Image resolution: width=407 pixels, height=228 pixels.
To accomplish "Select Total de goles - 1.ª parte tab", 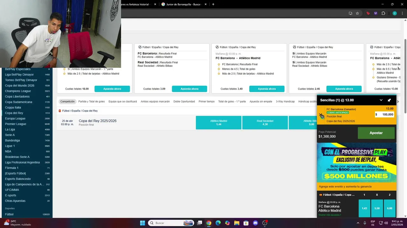I will 232,102.
